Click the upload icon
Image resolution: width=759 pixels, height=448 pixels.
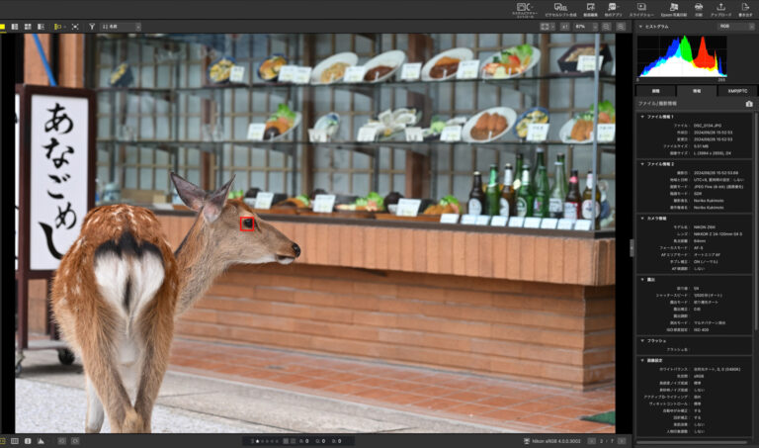(720, 8)
